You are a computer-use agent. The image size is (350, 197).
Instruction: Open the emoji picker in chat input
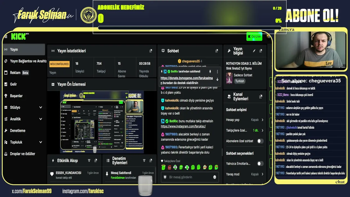[215, 177]
